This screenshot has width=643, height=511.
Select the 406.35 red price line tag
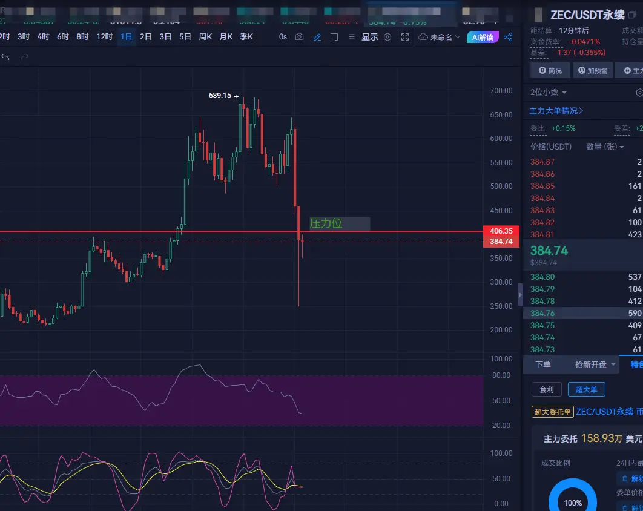(501, 231)
